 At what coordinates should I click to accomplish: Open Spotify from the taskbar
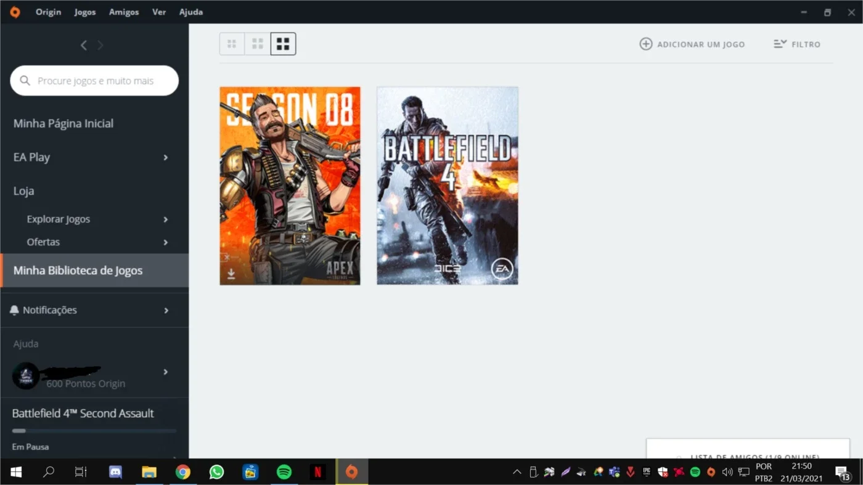point(284,472)
